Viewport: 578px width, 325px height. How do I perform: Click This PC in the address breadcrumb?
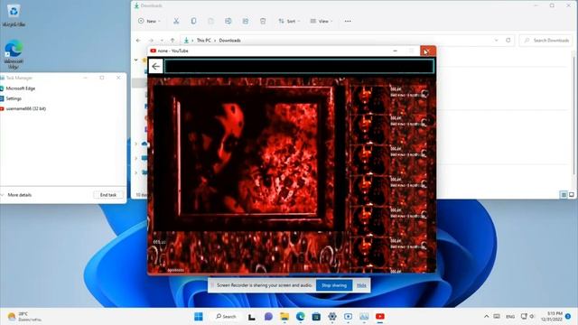(x=203, y=40)
